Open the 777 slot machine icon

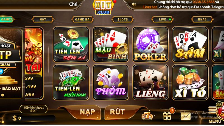147,116
